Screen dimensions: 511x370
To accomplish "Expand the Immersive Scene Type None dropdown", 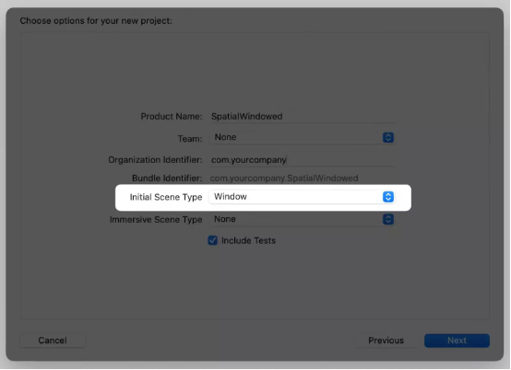I will point(302,219).
